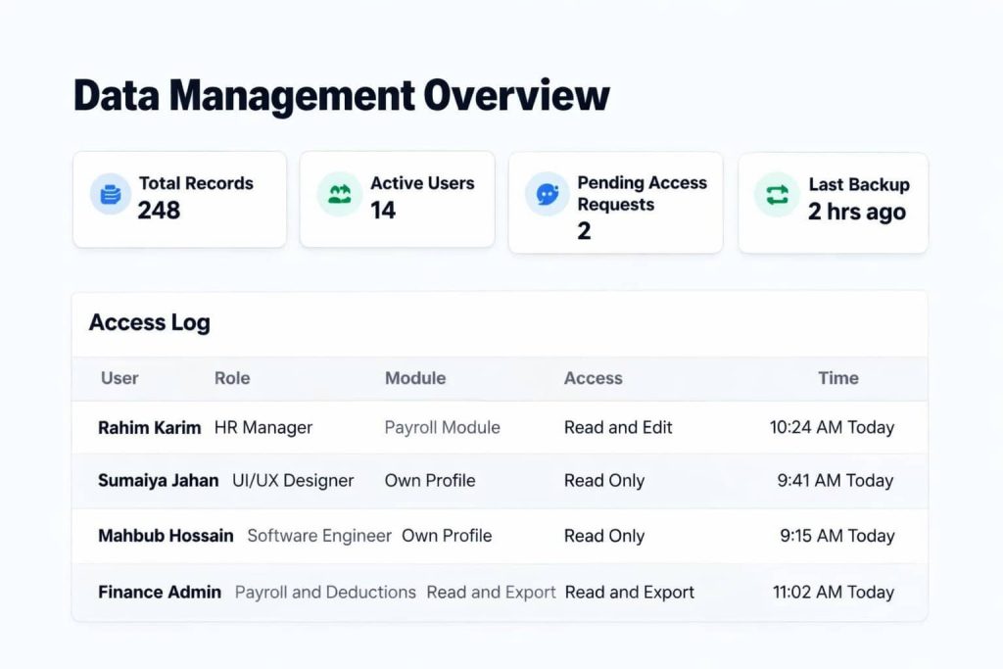Select the pending requests count 2

pyautogui.click(x=584, y=231)
